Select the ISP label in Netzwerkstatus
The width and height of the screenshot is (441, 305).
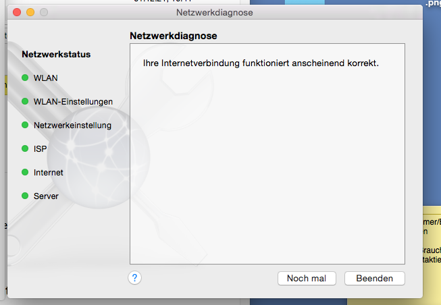coord(41,148)
